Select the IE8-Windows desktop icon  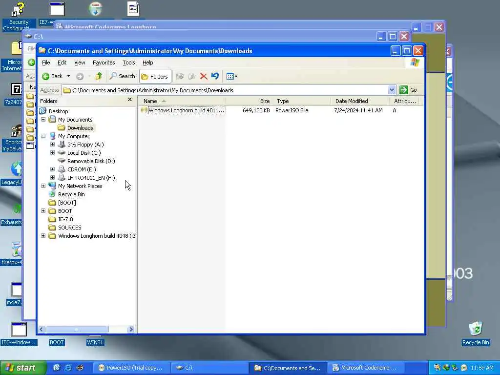click(19, 334)
